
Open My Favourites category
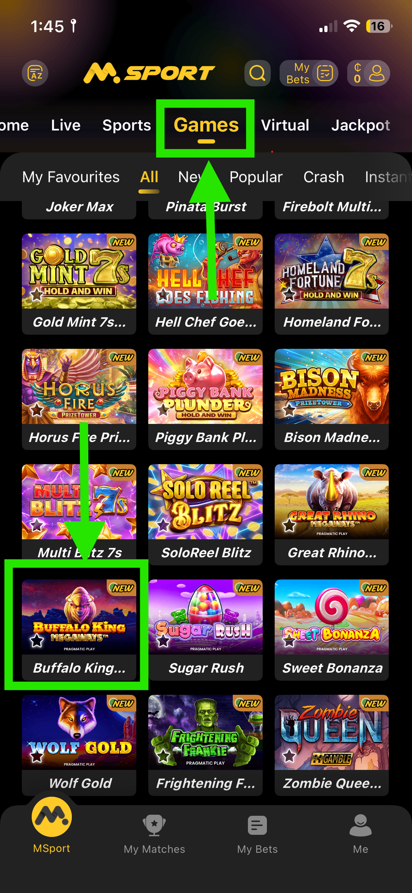[x=71, y=177]
